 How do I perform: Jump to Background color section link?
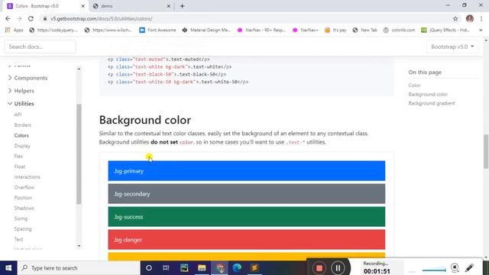[x=428, y=94]
